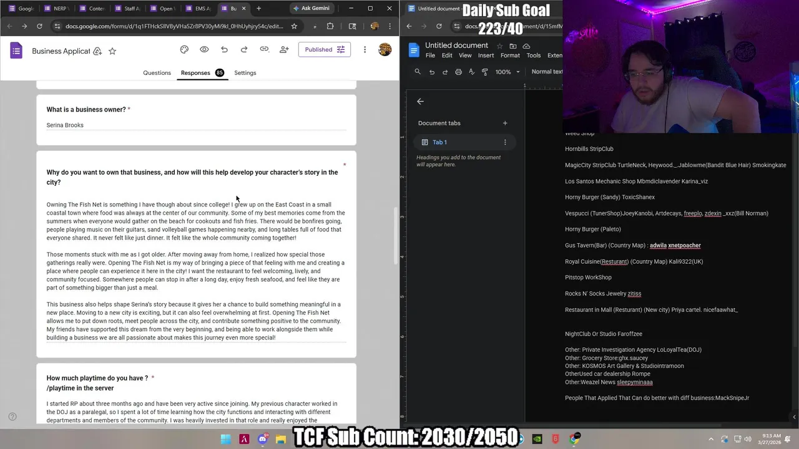Click 'NightClub Or Studio Faroffzee' line
799x449 pixels.
[x=604, y=334]
